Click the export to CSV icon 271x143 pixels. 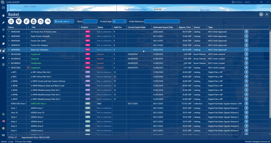pos(48,21)
